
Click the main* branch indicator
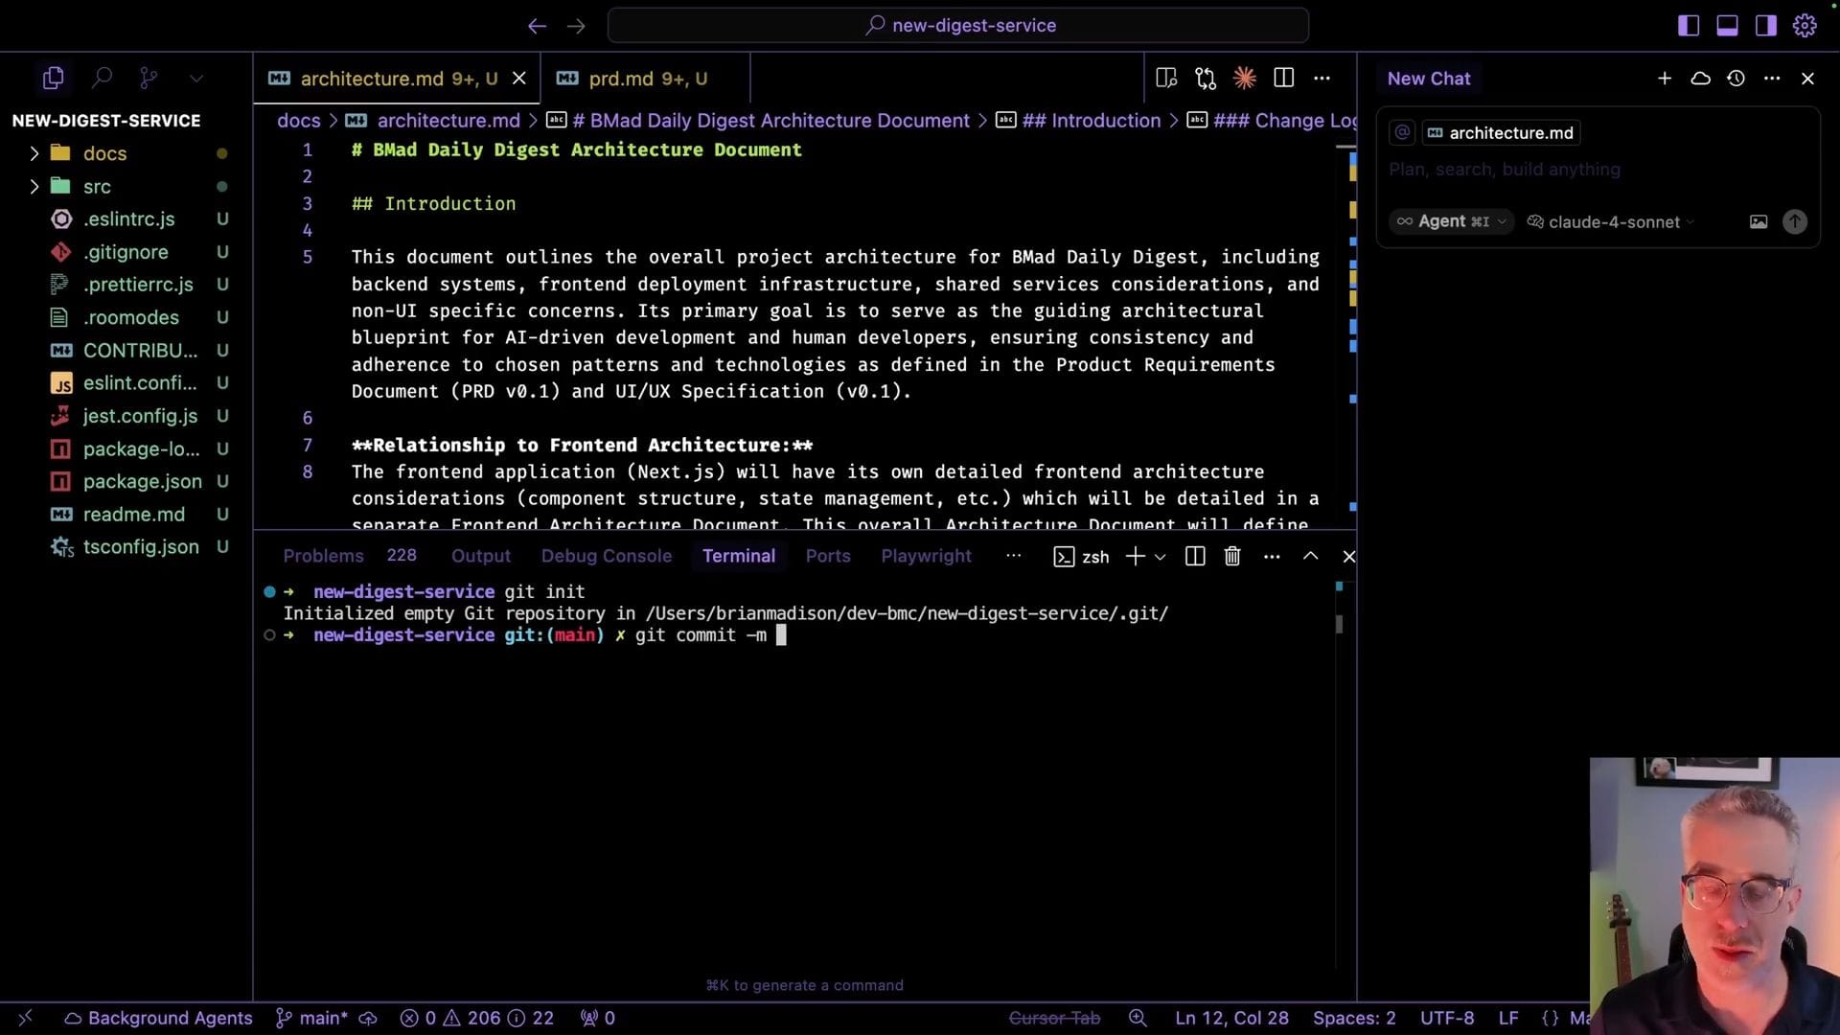(313, 1018)
